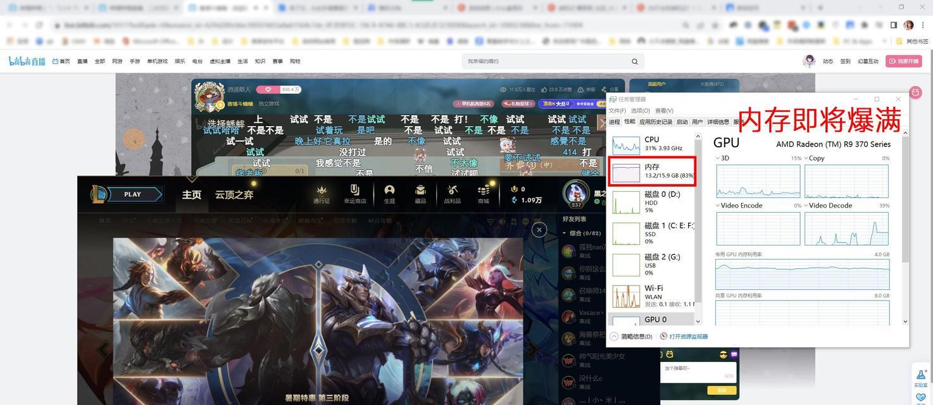
Task: Select 内存 memory item in Task Manager
Action: point(651,171)
